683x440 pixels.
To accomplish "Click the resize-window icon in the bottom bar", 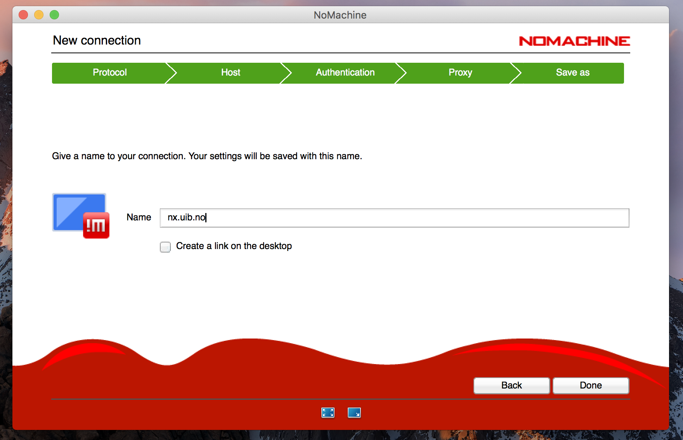I will click(354, 412).
